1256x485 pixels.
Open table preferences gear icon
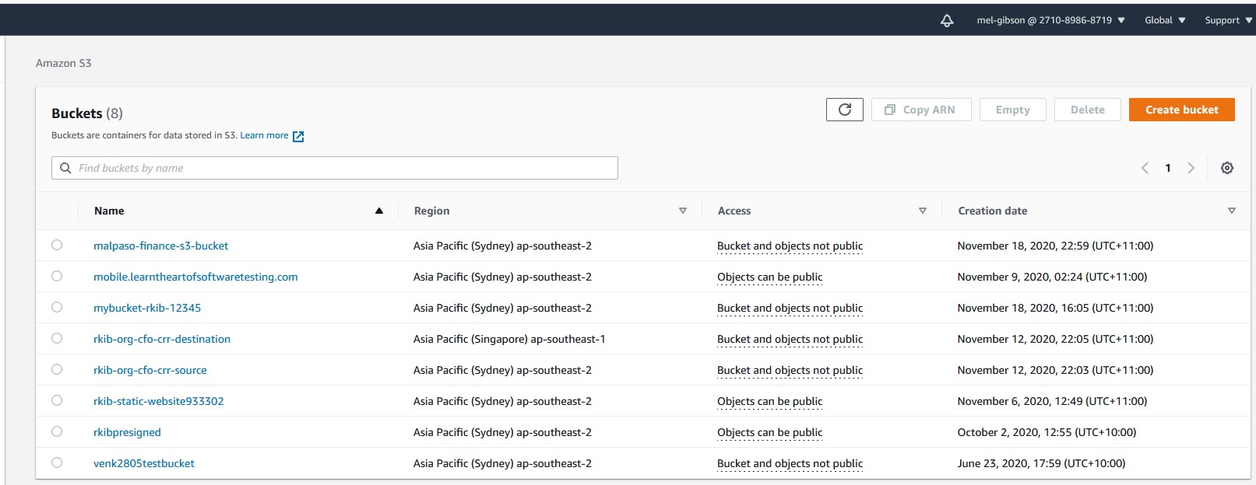[x=1226, y=168]
